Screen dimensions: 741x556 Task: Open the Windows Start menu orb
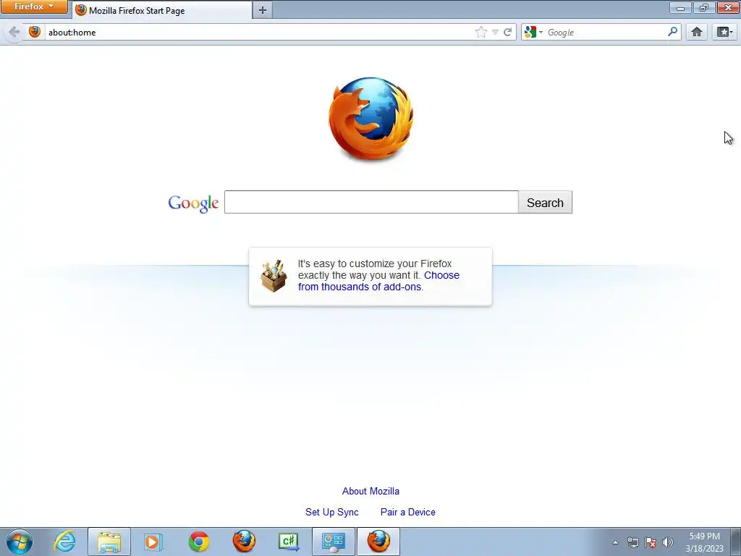pos(20,542)
